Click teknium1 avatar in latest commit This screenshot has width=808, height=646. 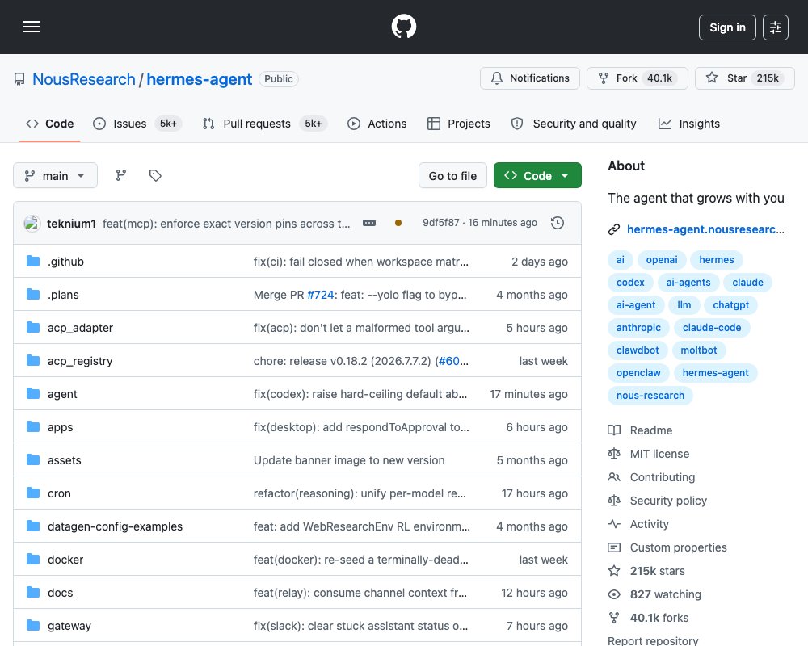(x=32, y=223)
